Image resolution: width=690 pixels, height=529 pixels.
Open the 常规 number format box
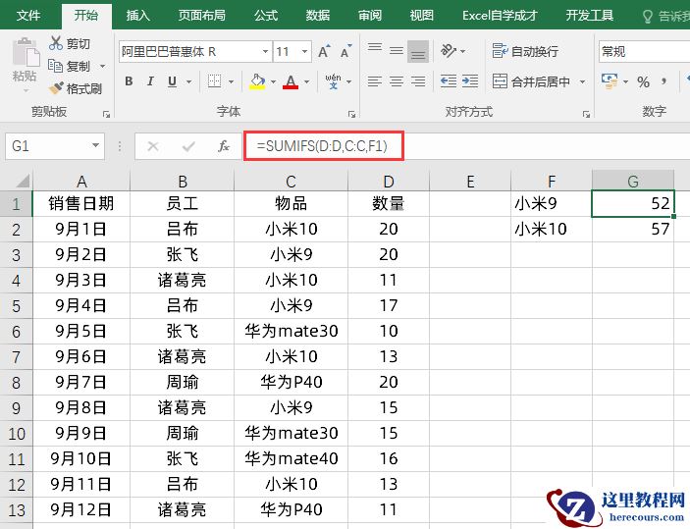[x=644, y=51]
